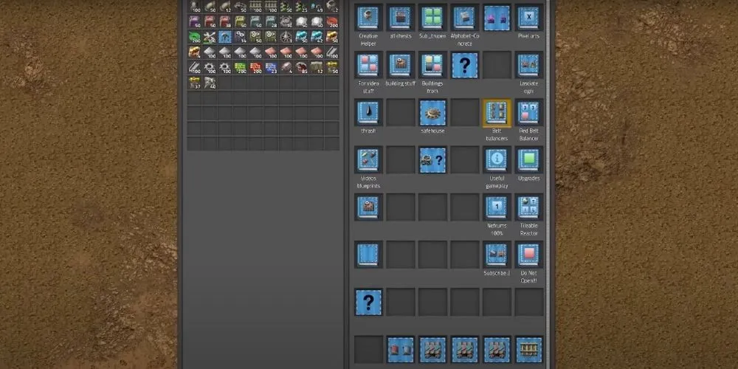This screenshot has width=738, height=369.
Task: Pick the blue circuit stack of 23
Action: (271, 67)
